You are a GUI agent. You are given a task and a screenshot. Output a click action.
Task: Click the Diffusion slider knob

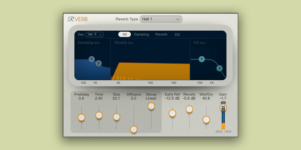pyautogui.click(x=134, y=129)
